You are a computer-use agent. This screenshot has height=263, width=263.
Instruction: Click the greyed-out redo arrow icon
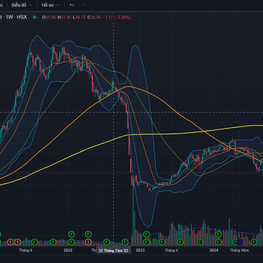(84, 5)
